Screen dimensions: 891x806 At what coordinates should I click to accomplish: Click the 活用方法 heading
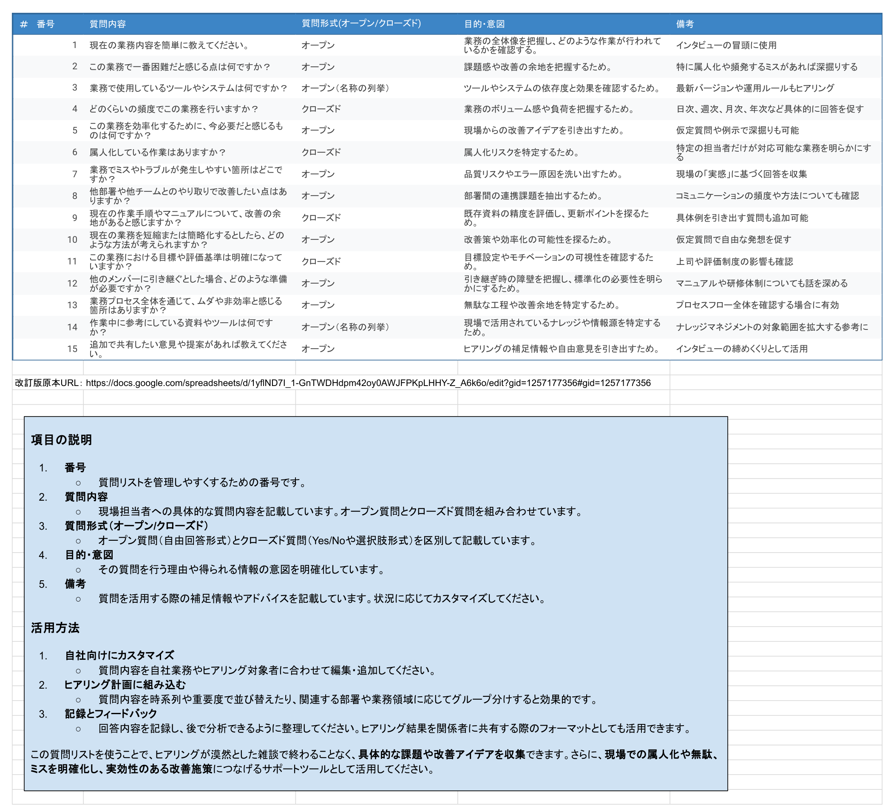55,628
